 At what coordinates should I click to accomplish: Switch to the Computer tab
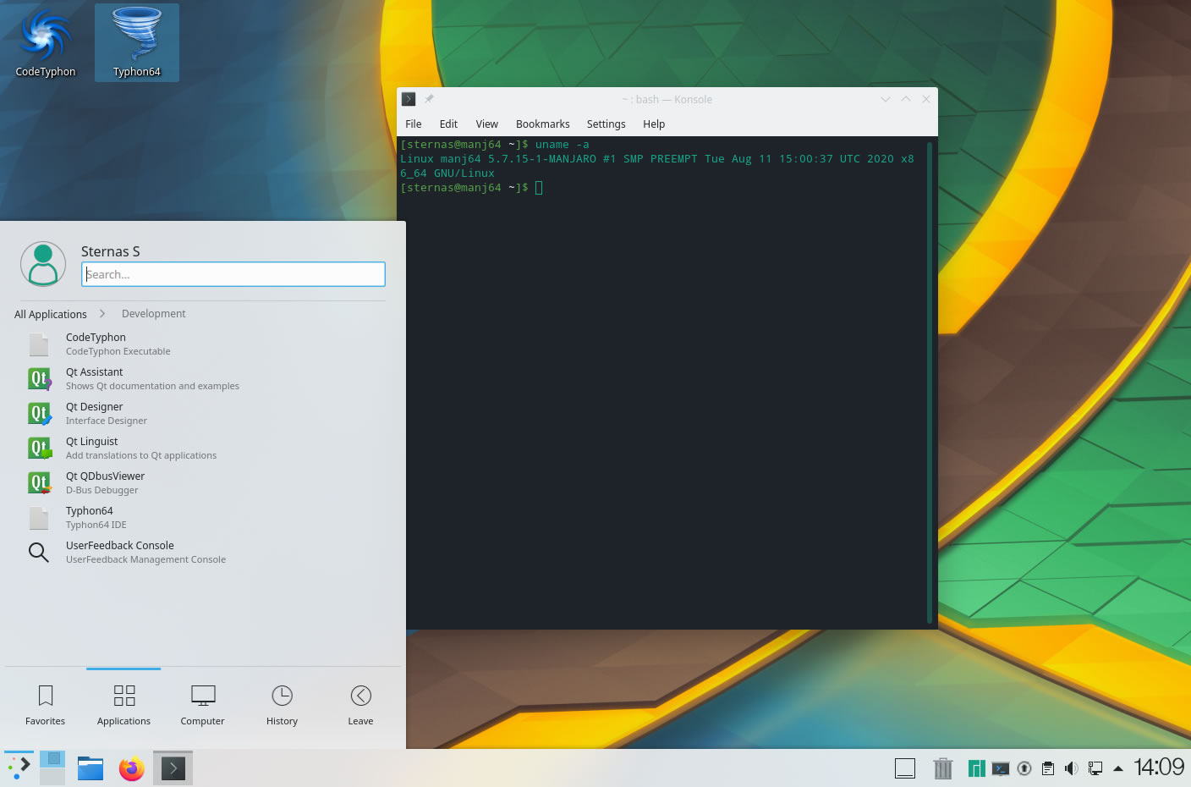[x=203, y=705]
